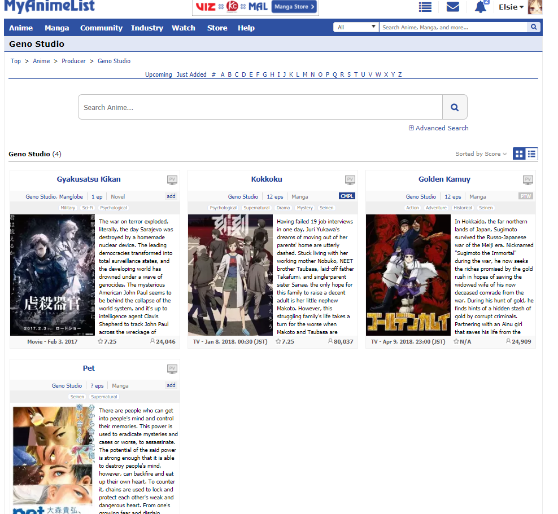Click the Producer breadcrumb link
558x514 pixels.
73,61
